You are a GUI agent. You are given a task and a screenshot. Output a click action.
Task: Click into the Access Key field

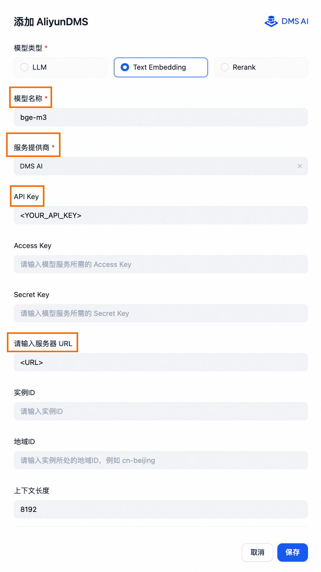coord(161,264)
